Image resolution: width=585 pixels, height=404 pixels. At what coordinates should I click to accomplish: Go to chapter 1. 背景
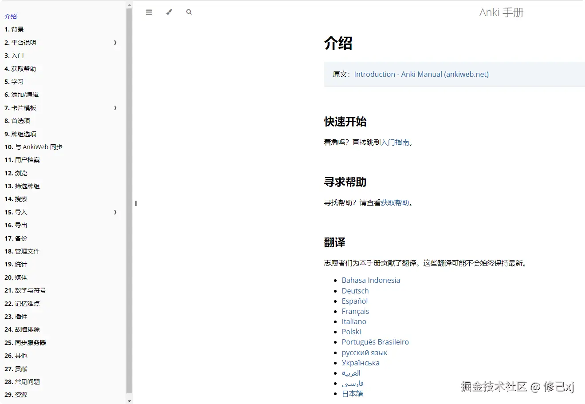pos(14,29)
